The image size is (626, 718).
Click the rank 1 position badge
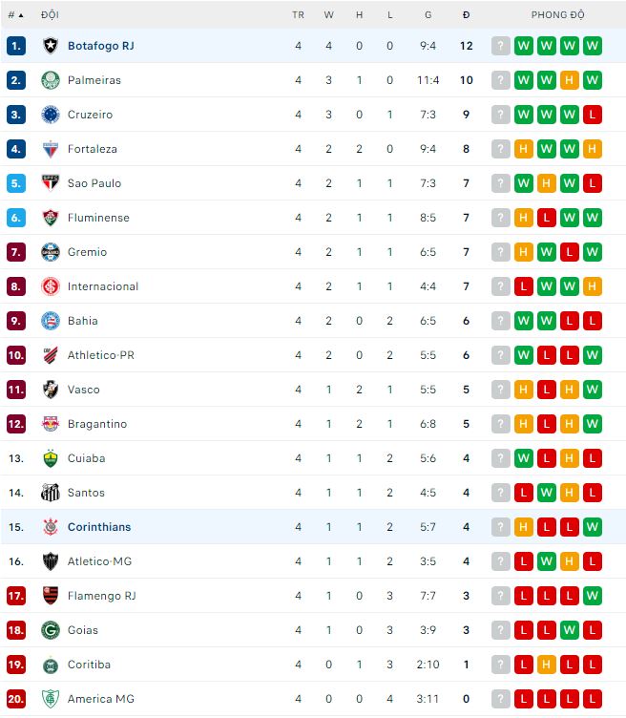[x=16, y=46]
